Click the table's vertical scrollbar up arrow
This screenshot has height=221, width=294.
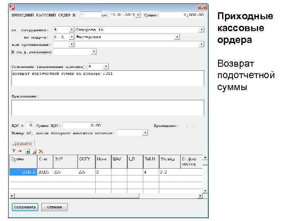point(205,157)
